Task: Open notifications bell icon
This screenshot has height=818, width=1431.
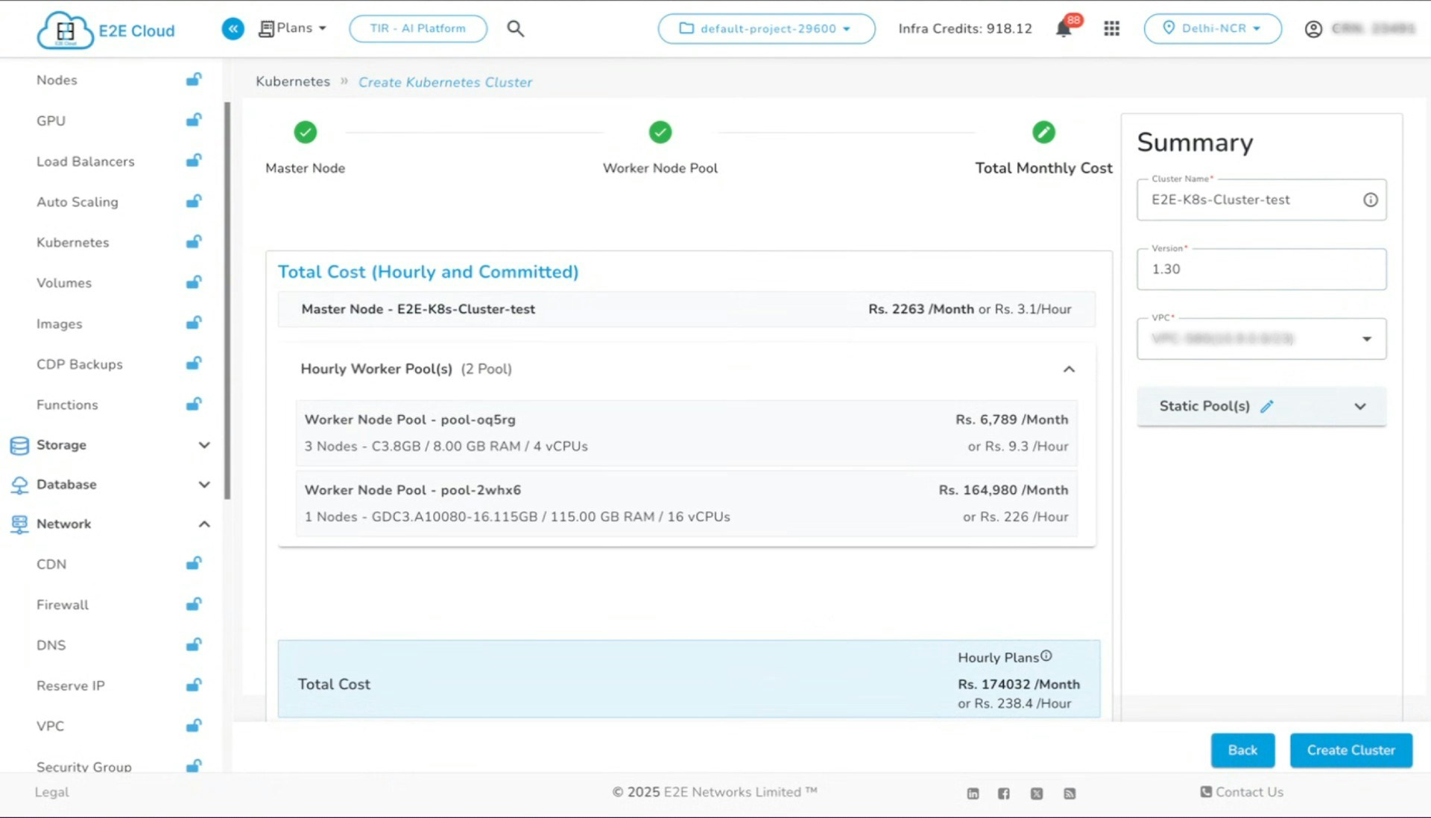Action: 1064,29
